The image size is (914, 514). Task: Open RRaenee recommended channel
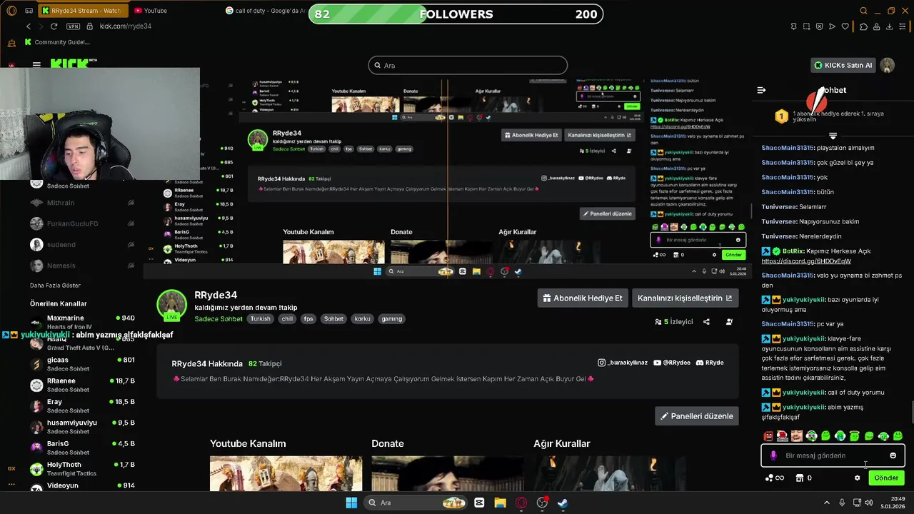tap(82, 385)
